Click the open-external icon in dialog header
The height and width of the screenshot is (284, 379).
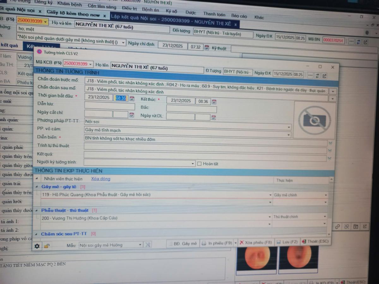pyautogui.click(x=324, y=76)
